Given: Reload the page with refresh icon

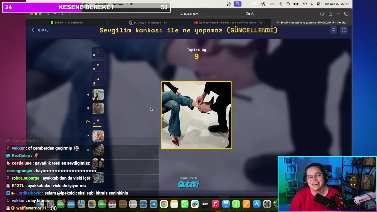Looking at the screenshot, I should (x=252, y=14).
